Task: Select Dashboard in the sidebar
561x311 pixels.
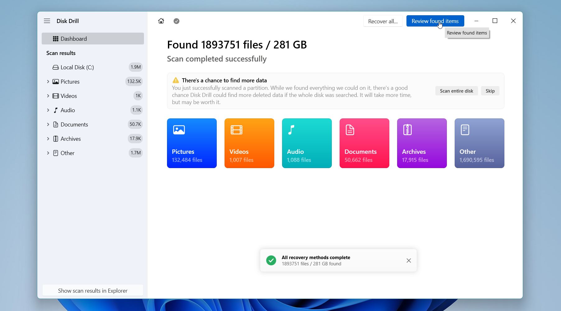Action: (93, 39)
